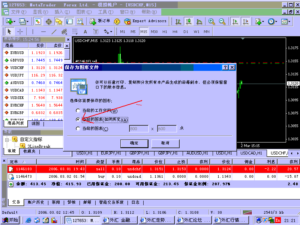Click the 800 width input field
Viewport: 300px width, 225px height.
pyautogui.click(x=139, y=128)
